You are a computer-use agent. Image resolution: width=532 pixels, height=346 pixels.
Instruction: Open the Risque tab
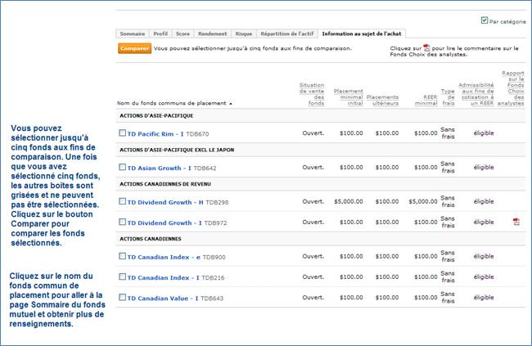pos(244,34)
